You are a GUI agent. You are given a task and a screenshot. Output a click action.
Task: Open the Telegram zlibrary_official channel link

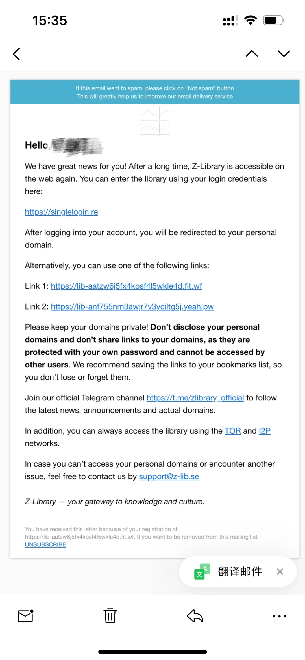pos(195,398)
